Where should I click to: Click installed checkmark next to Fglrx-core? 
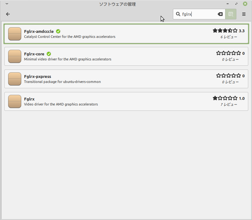tap(49, 54)
